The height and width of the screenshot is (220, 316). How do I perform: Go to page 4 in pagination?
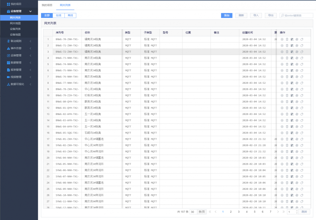click(247, 212)
